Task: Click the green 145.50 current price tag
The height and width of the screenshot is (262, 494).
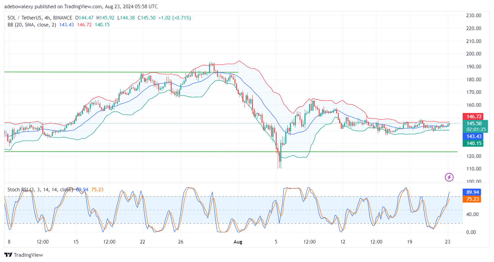Action: click(474, 123)
